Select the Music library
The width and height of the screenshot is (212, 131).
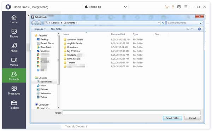coord(42,85)
